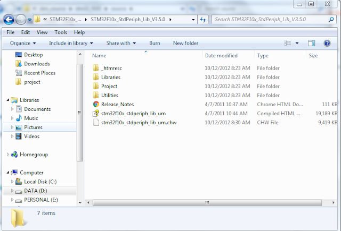This screenshot has width=341, height=231.
Task: Maximize the Explorer window
Action: (x=311, y=4)
